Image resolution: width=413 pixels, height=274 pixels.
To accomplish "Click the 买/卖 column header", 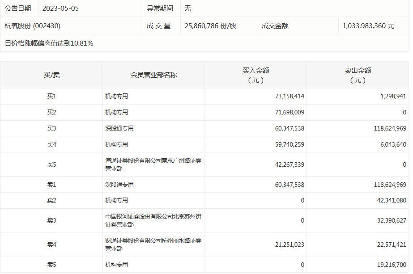I will tap(51, 75).
